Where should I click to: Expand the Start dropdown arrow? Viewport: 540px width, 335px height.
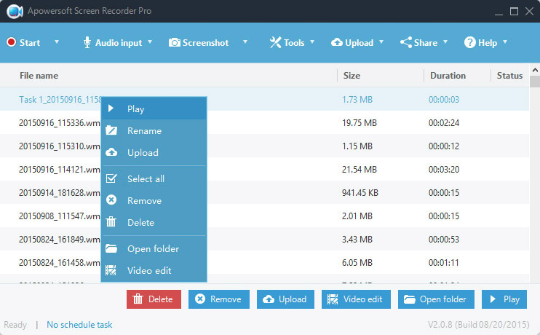(x=57, y=42)
